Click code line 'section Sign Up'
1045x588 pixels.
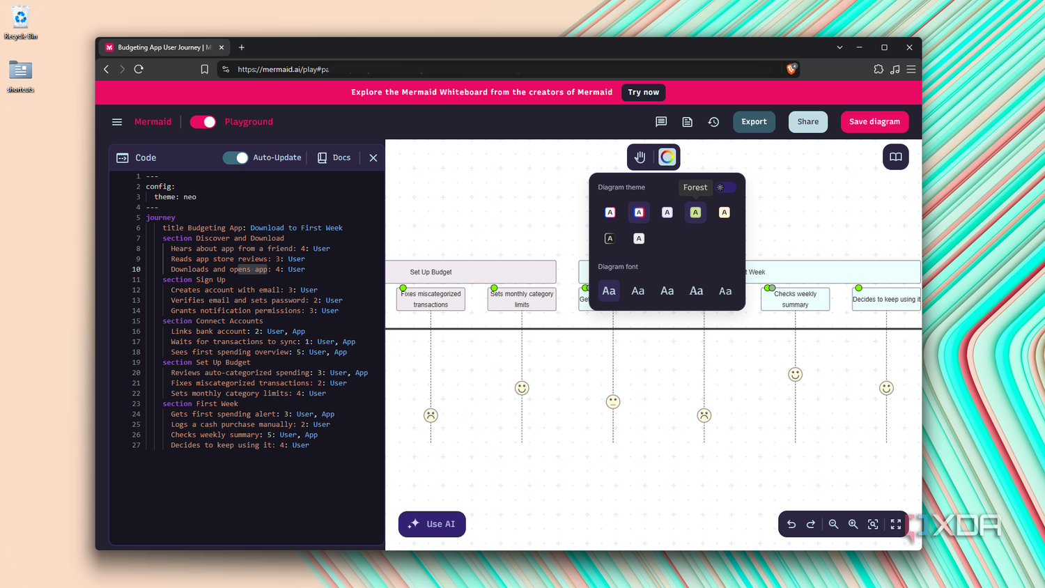[x=194, y=280]
